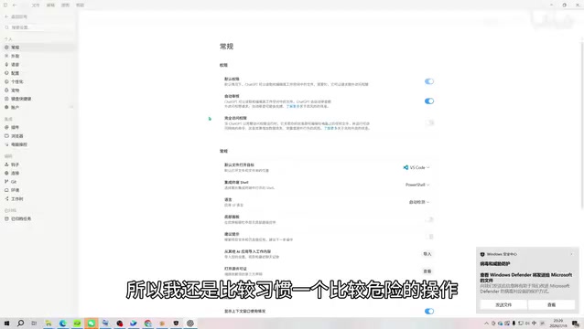Screen dimensions: 584x329
Task: Open the 环境 settings section
Action: point(15,190)
